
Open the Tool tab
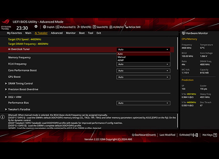click(x=90, y=33)
